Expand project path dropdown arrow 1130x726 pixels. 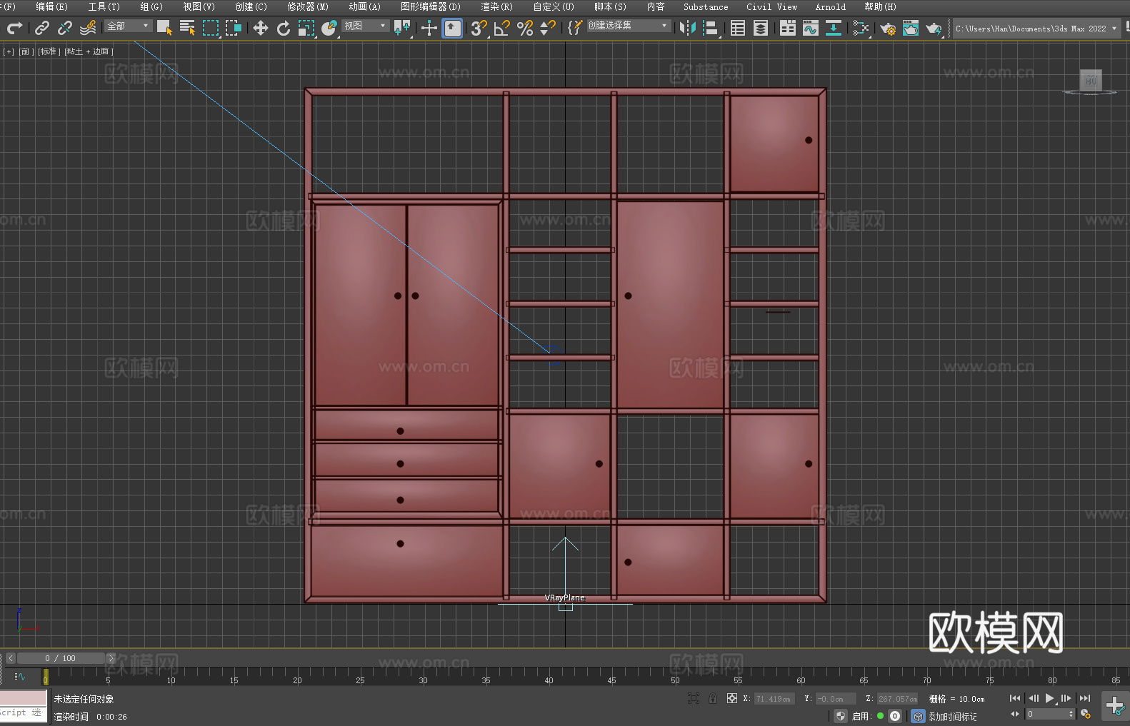pyautogui.click(x=1114, y=29)
